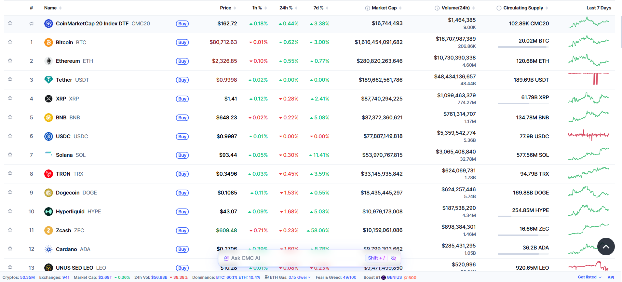Screen dimensions: 622x282
Task: Click XRP circulating supply progress bar
Action: point(523,103)
